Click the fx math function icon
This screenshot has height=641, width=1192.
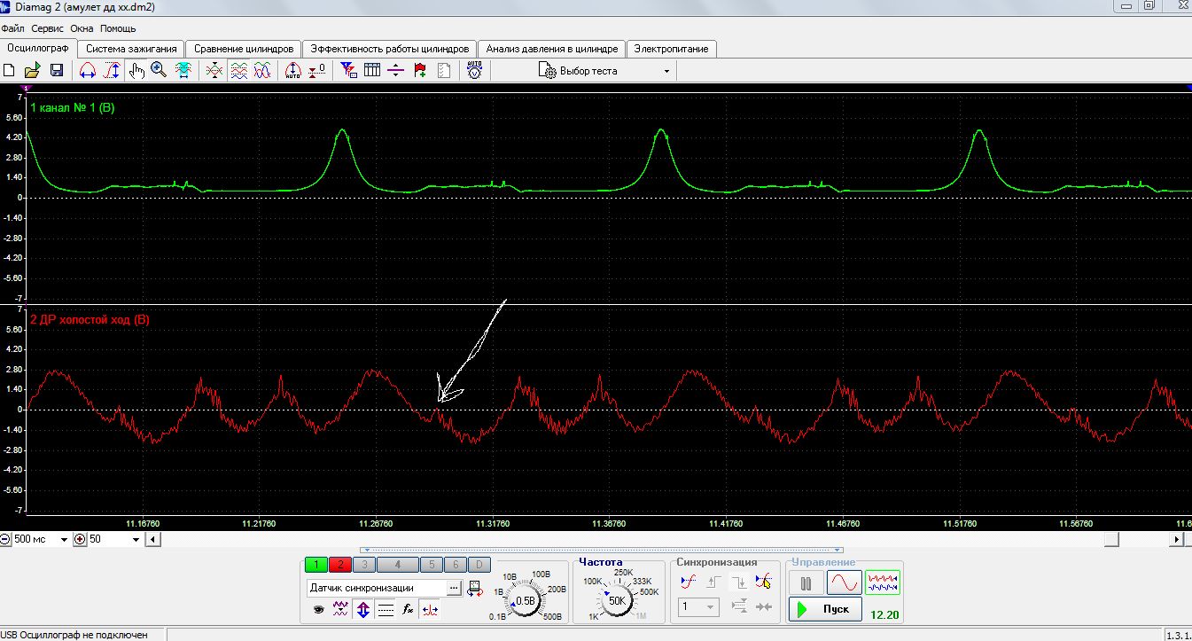(x=408, y=610)
